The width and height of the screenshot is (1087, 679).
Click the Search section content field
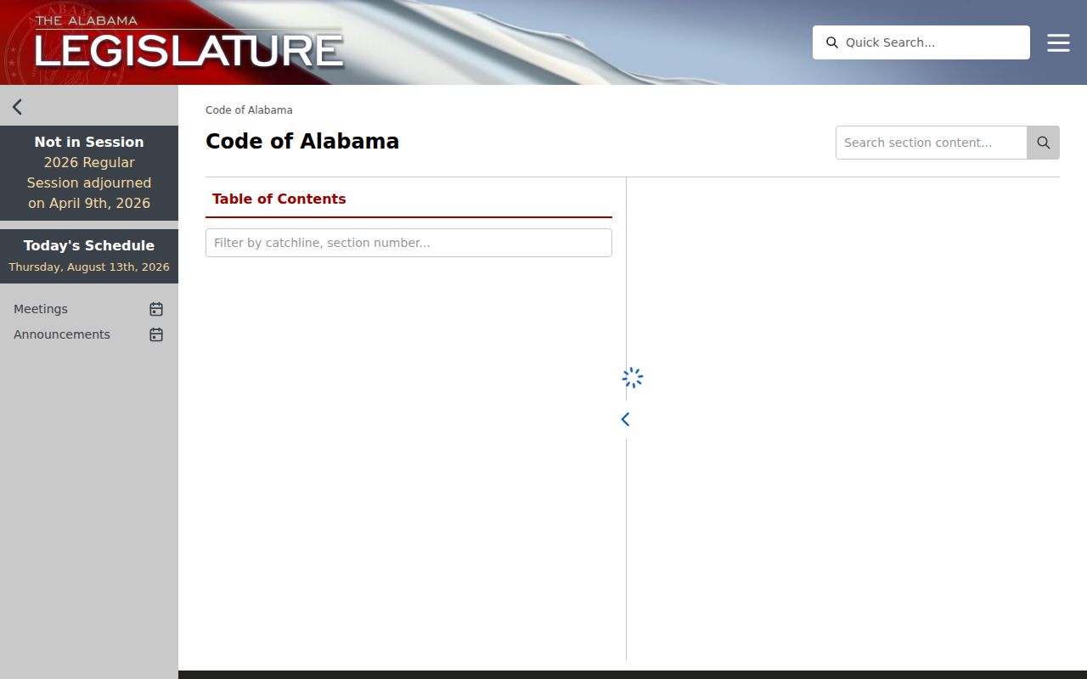(932, 143)
